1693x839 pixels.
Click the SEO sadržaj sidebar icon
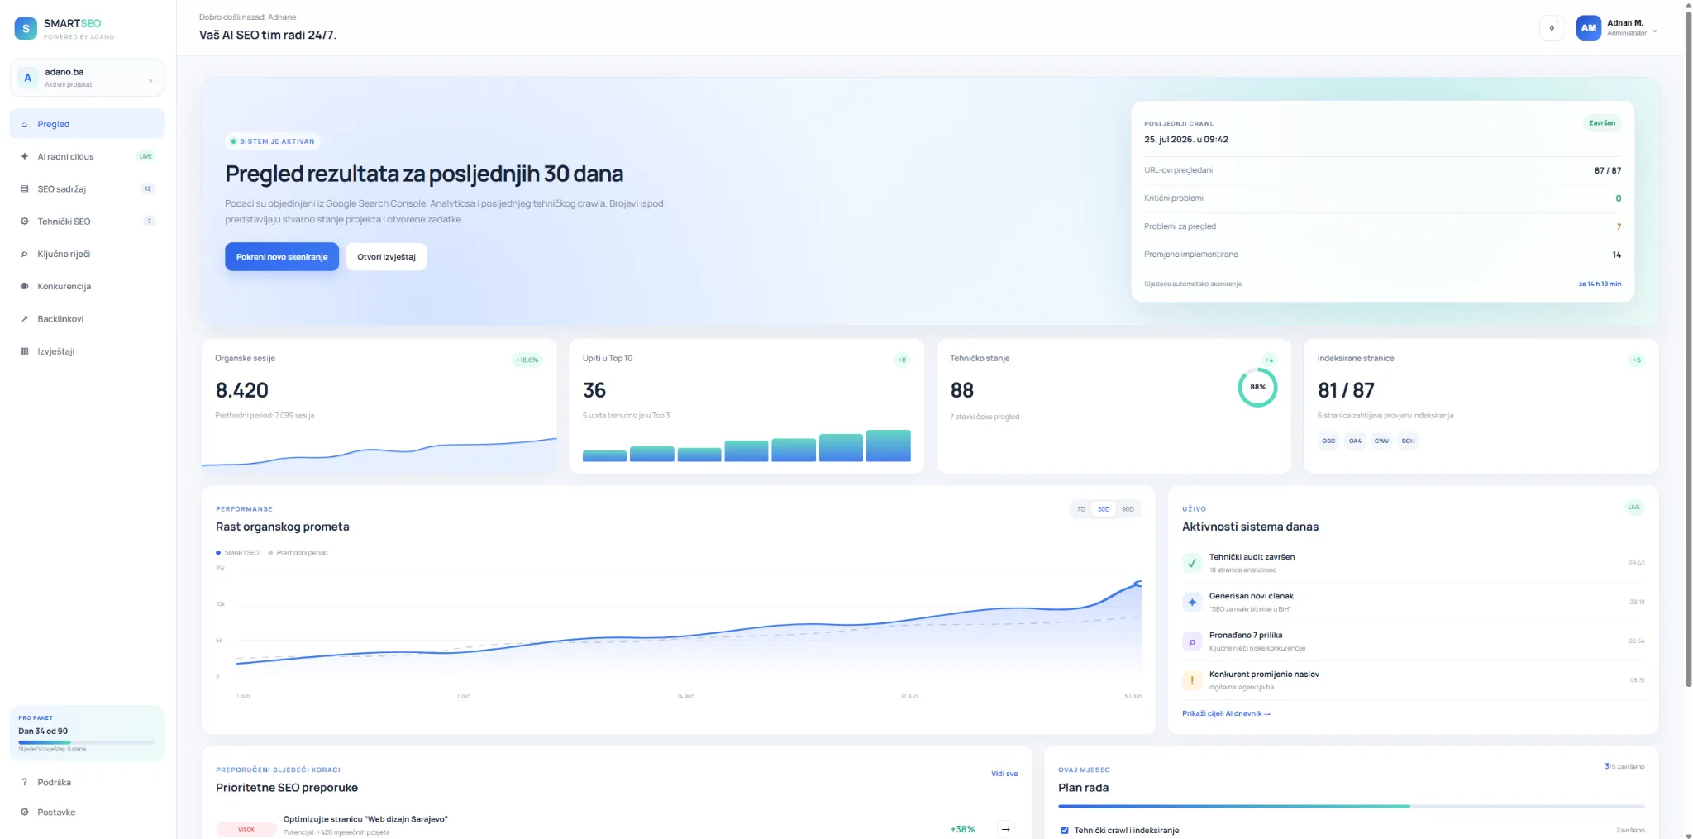25,188
